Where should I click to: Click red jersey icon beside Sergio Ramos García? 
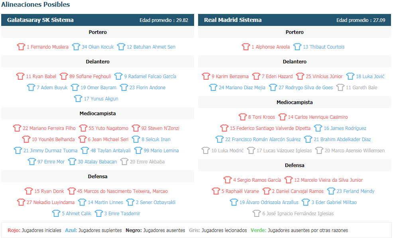tap(228, 180)
